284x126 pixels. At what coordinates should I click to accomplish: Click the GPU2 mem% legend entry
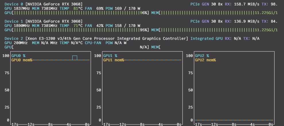205,60
